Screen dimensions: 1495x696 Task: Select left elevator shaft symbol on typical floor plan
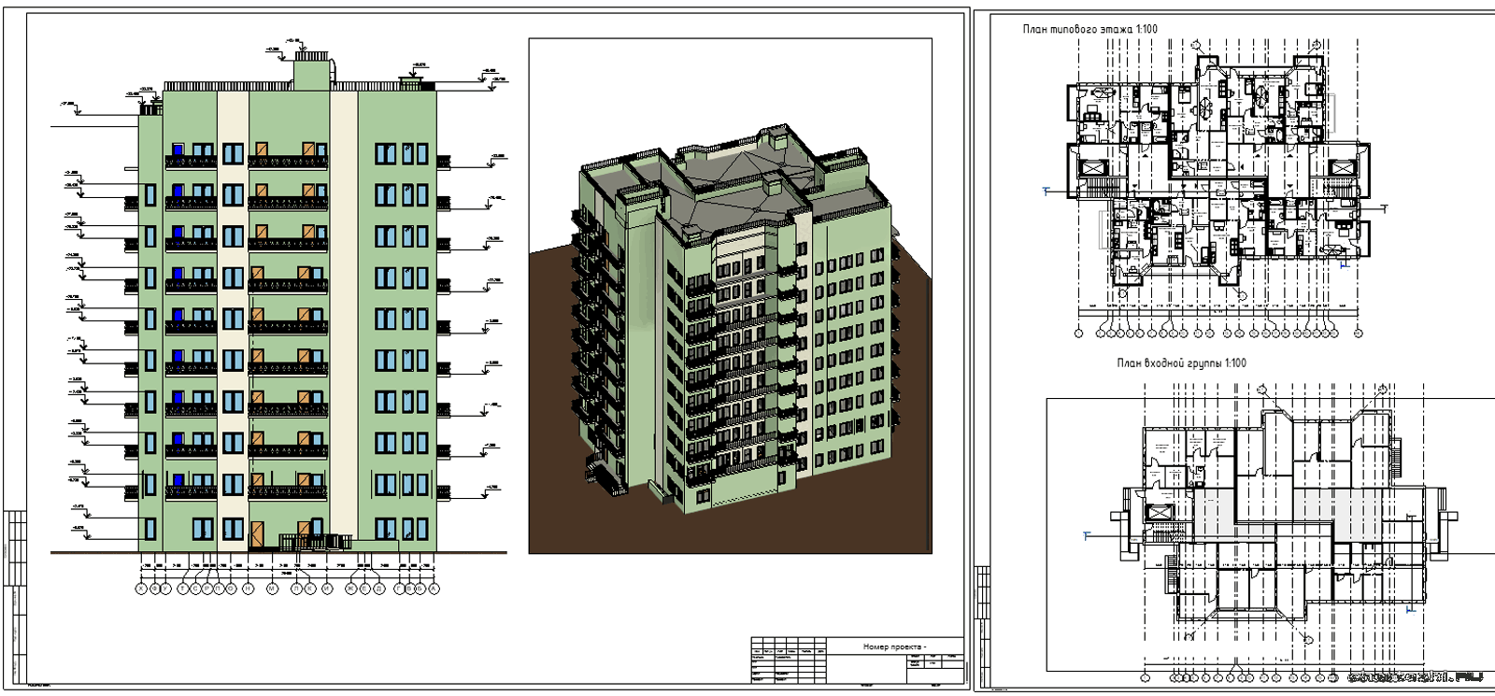1090,168
